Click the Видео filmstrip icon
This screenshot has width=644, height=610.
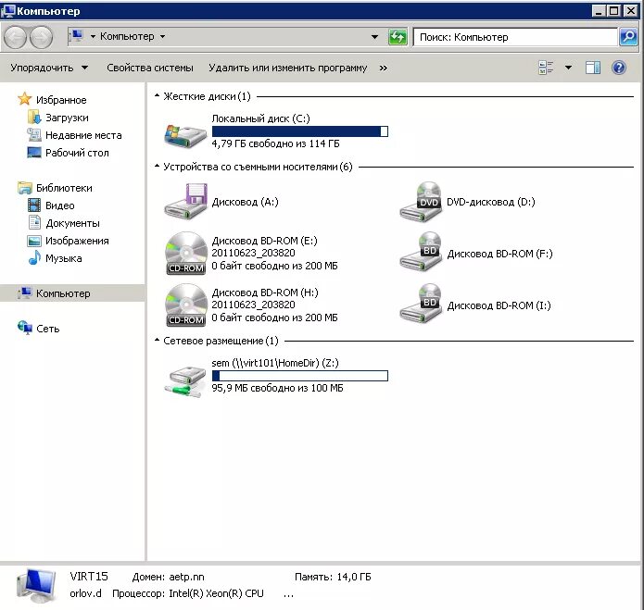click(x=34, y=205)
